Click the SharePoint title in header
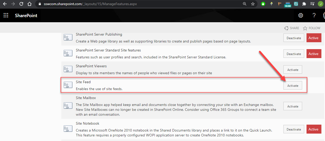The height and width of the screenshot is (141, 325). 26,16
